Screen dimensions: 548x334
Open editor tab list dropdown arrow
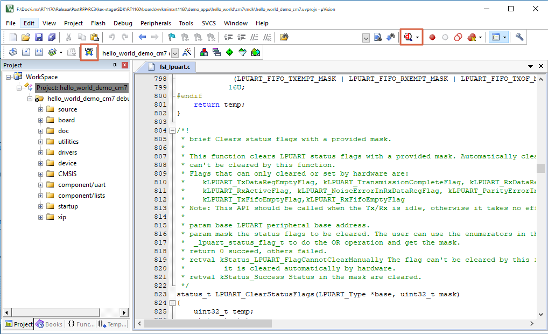530,66
